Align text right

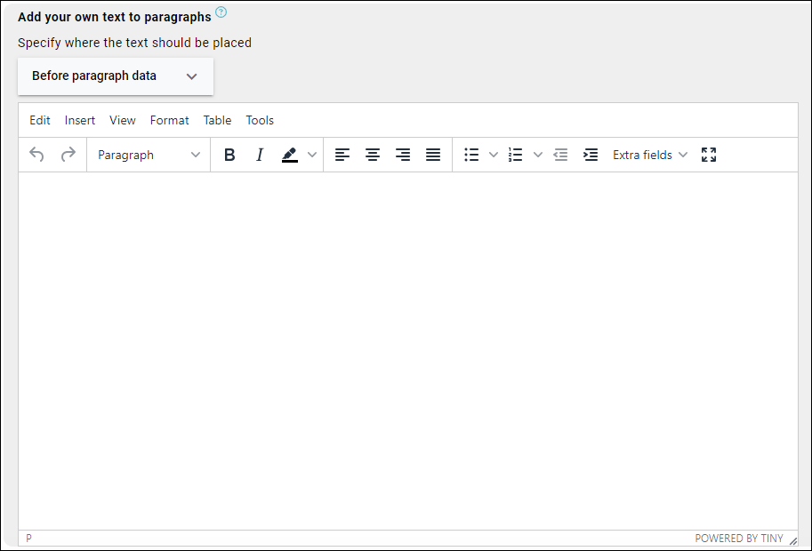pyautogui.click(x=403, y=154)
